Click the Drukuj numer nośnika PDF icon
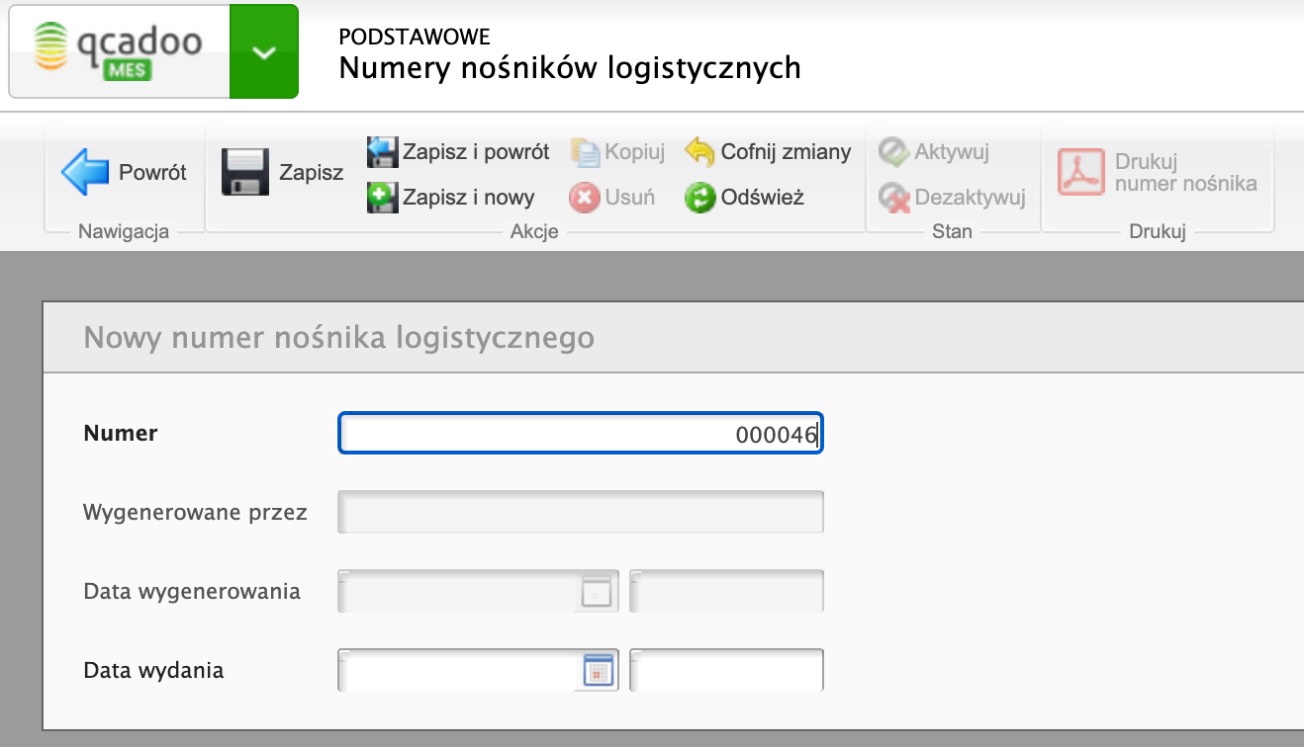The image size is (1304, 747). click(1081, 172)
